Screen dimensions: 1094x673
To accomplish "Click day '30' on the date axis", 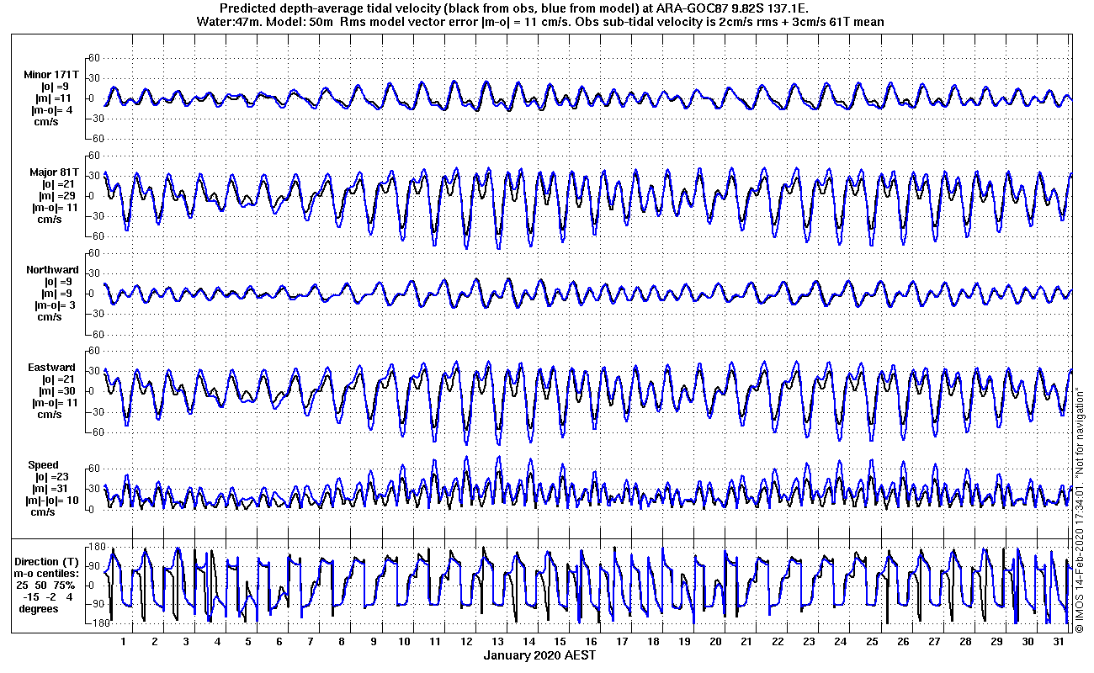I will coord(1027,641).
